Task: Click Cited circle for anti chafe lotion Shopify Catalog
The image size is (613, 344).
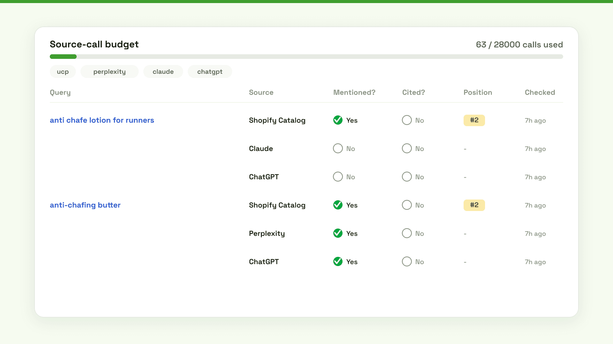Action: tap(407, 120)
